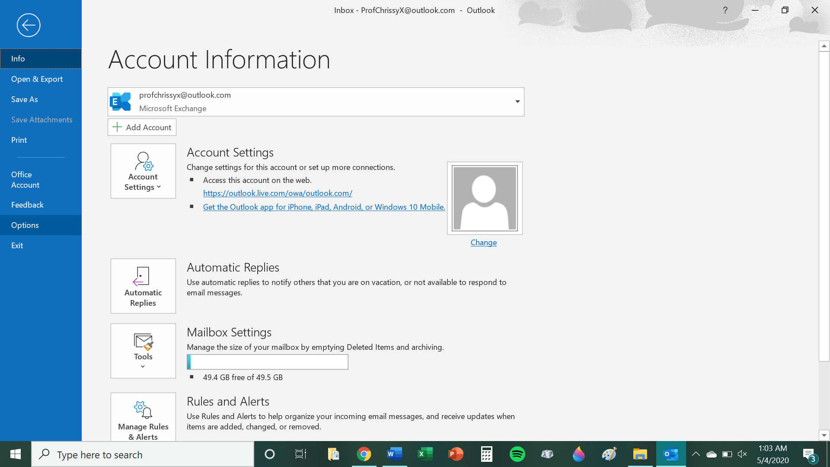The image size is (830, 467).
Task: Open the Calculator taskbar icon
Action: [x=486, y=454]
